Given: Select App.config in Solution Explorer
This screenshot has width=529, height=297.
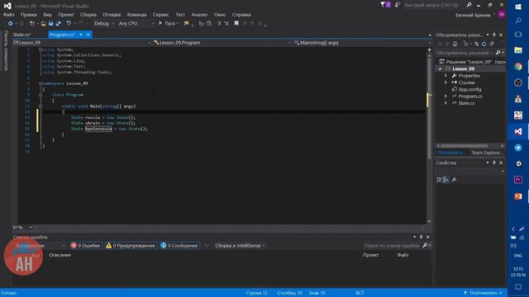Looking at the screenshot, I should (469, 90).
